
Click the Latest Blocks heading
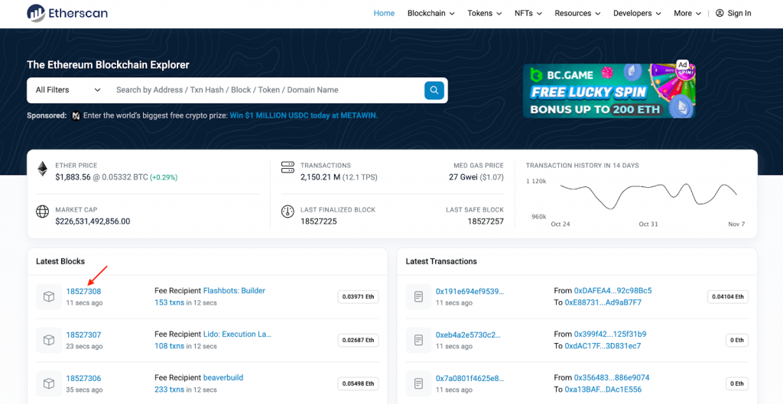[60, 261]
